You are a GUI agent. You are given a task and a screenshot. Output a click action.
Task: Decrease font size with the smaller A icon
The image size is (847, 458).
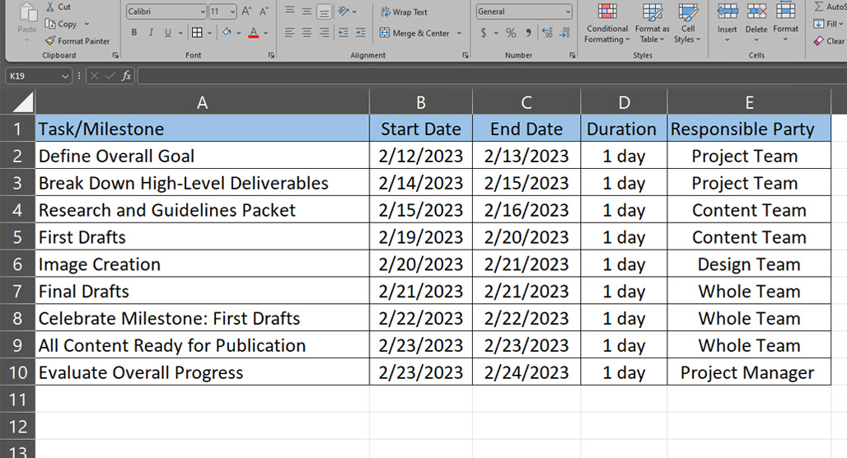pyautogui.click(x=264, y=12)
